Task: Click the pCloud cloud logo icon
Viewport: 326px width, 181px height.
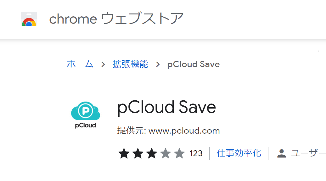Action: (x=86, y=111)
